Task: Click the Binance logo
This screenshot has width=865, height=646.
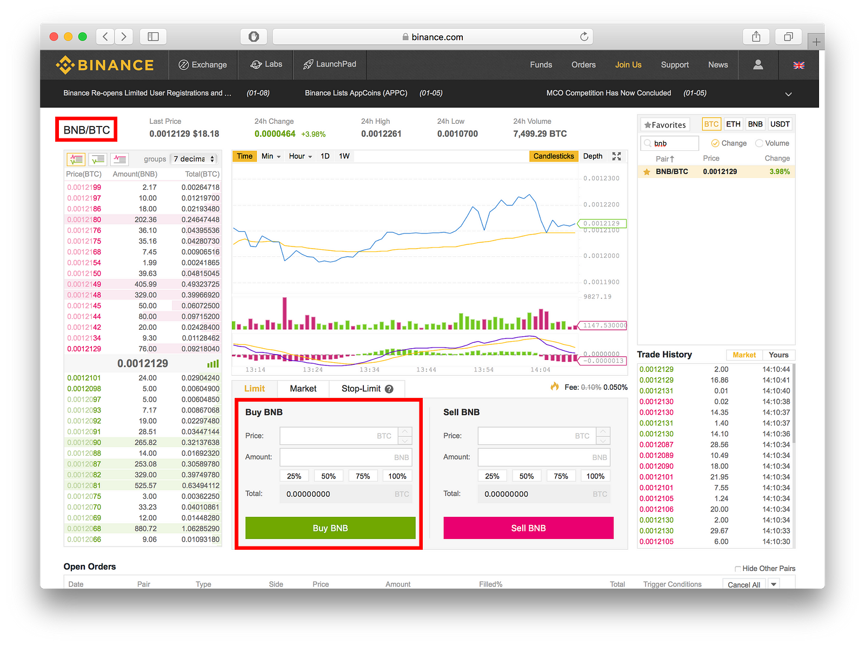Action: point(105,65)
